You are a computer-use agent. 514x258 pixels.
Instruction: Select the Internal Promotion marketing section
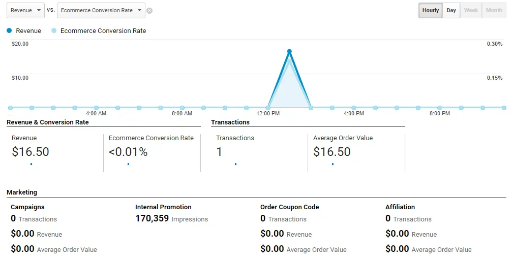pyautogui.click(x=163, y=207)
